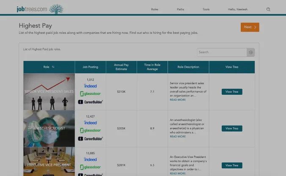Viewport: 286px width, 176px height.
Task: Open Indeed postings for Executive Vice President
Action: [x=91, y=159]
